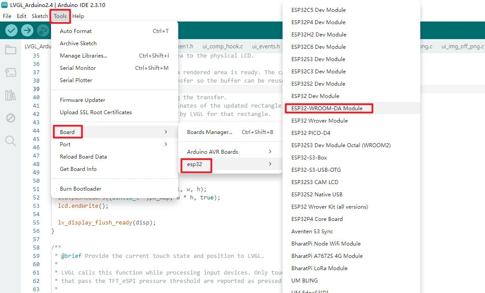The width and height of the screenshot is (485, 293).
Task: Select ESP32C3 Dev Module board
Action: 352,71
